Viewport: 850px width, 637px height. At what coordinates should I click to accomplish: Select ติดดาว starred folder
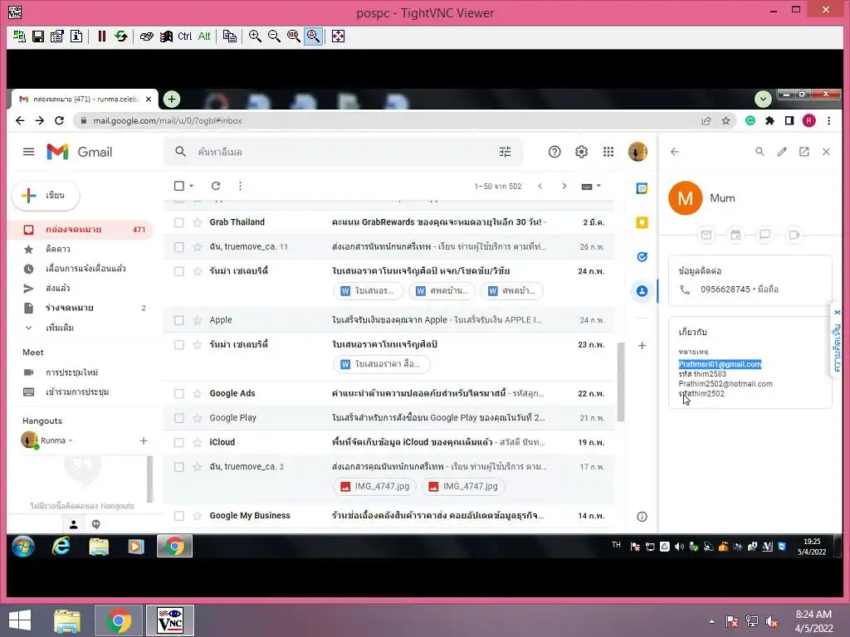[81, 249]
